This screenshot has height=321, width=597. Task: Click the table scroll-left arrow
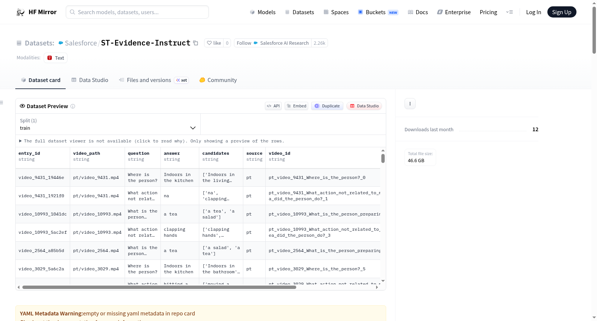[x=18, y=287]
